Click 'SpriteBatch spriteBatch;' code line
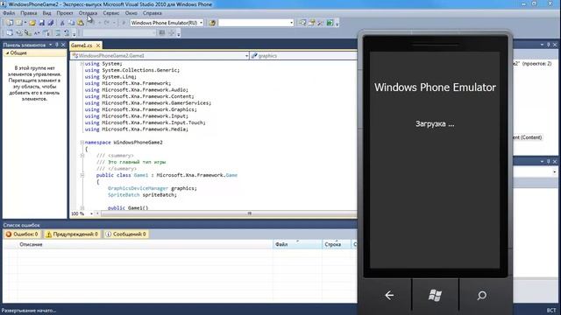The height and width of the screenshot is (315, 561). point(142,194)
